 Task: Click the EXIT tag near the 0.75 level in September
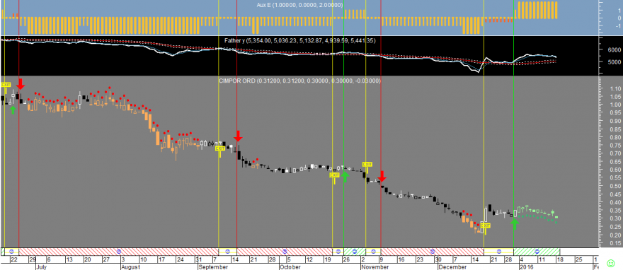[219, 148]
